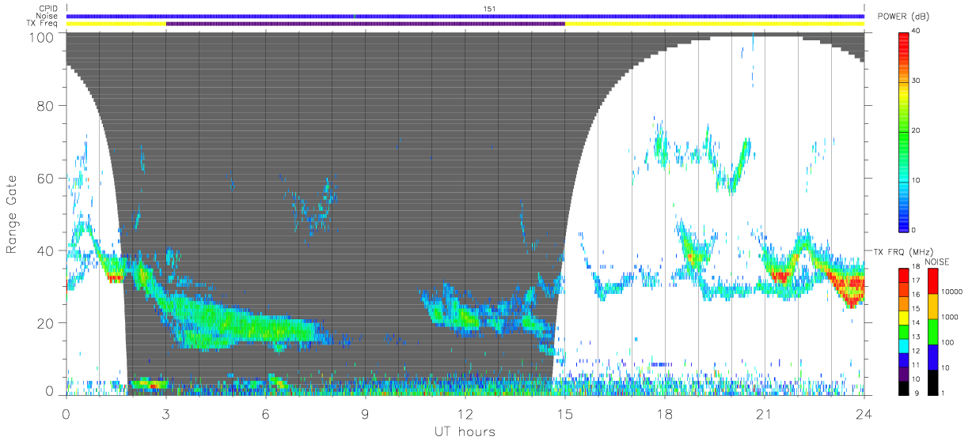This screenshot has height=448, width=972.
Task: Click the green segment of NOISE colorbar
Action: (932, 330)
